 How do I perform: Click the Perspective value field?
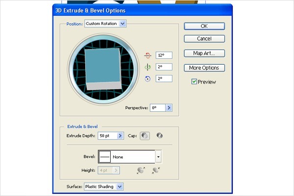[158, 108]
